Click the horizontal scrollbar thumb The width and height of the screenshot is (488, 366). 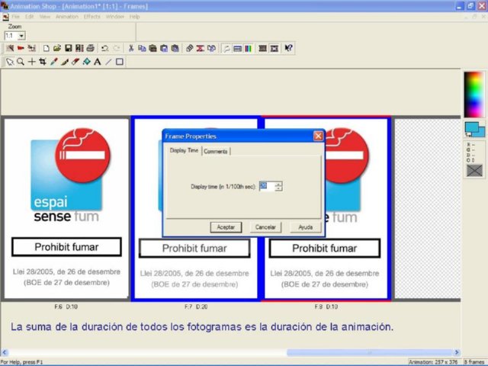pos(369,352)
